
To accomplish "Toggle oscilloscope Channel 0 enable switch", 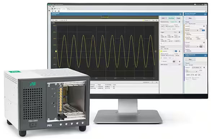I will [x=176, y=51].
